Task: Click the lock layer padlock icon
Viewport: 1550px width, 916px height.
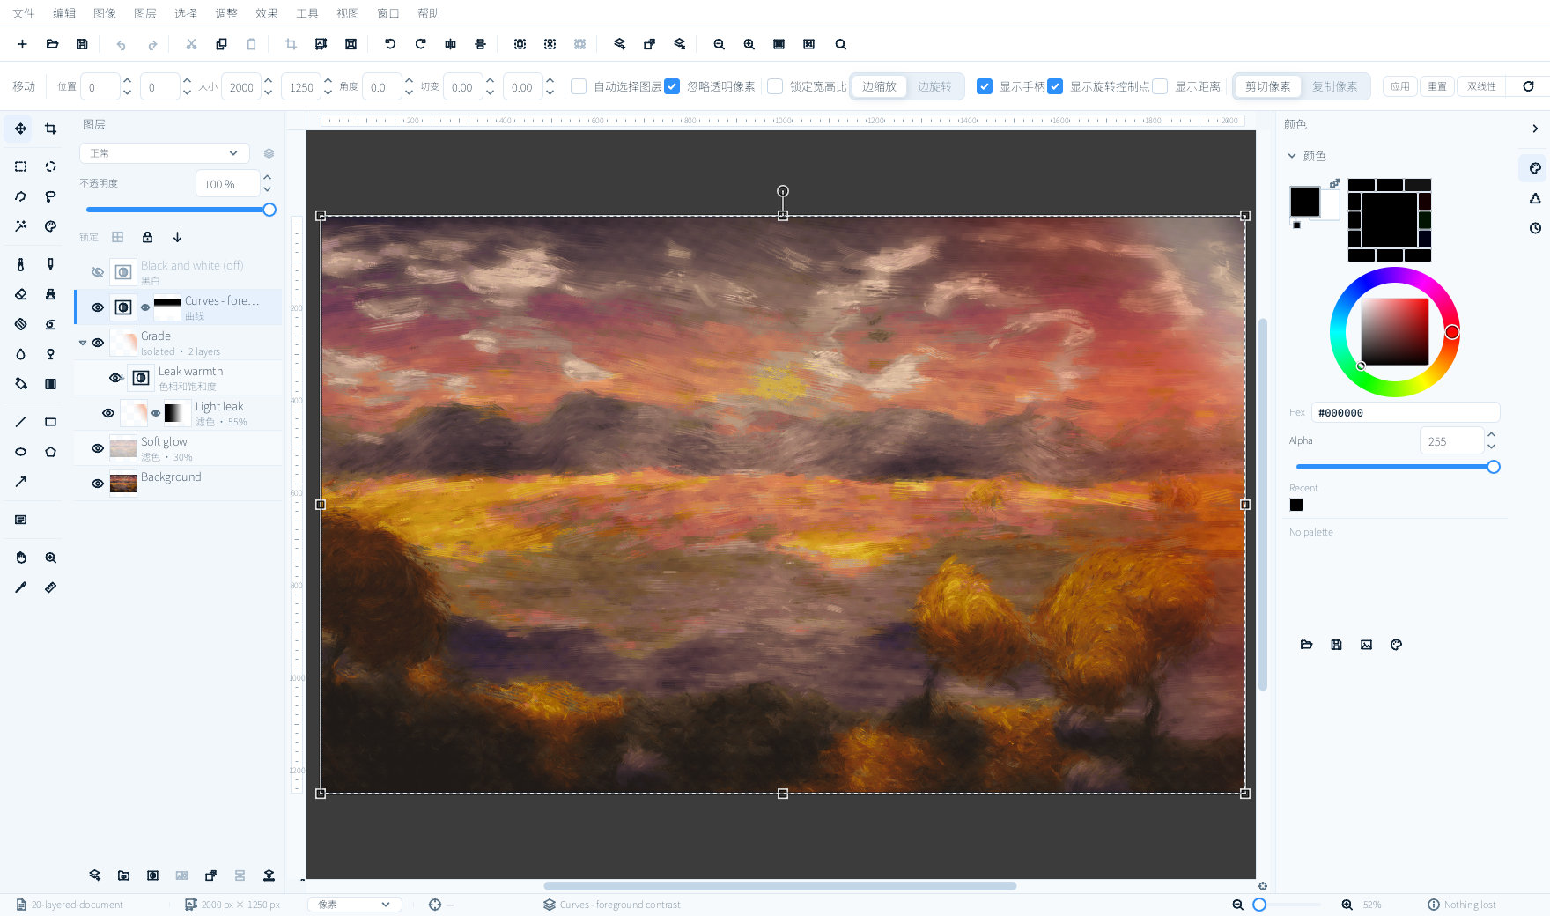Action: pyautogui.click(x=147, y=237)
